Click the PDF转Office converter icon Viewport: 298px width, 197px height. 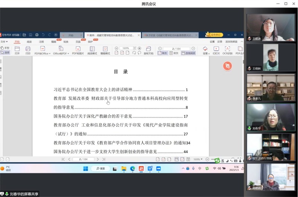(42, 49)
